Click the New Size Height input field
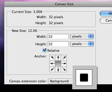112x92 pixels. pyautogui.click(x=58, y=44)
